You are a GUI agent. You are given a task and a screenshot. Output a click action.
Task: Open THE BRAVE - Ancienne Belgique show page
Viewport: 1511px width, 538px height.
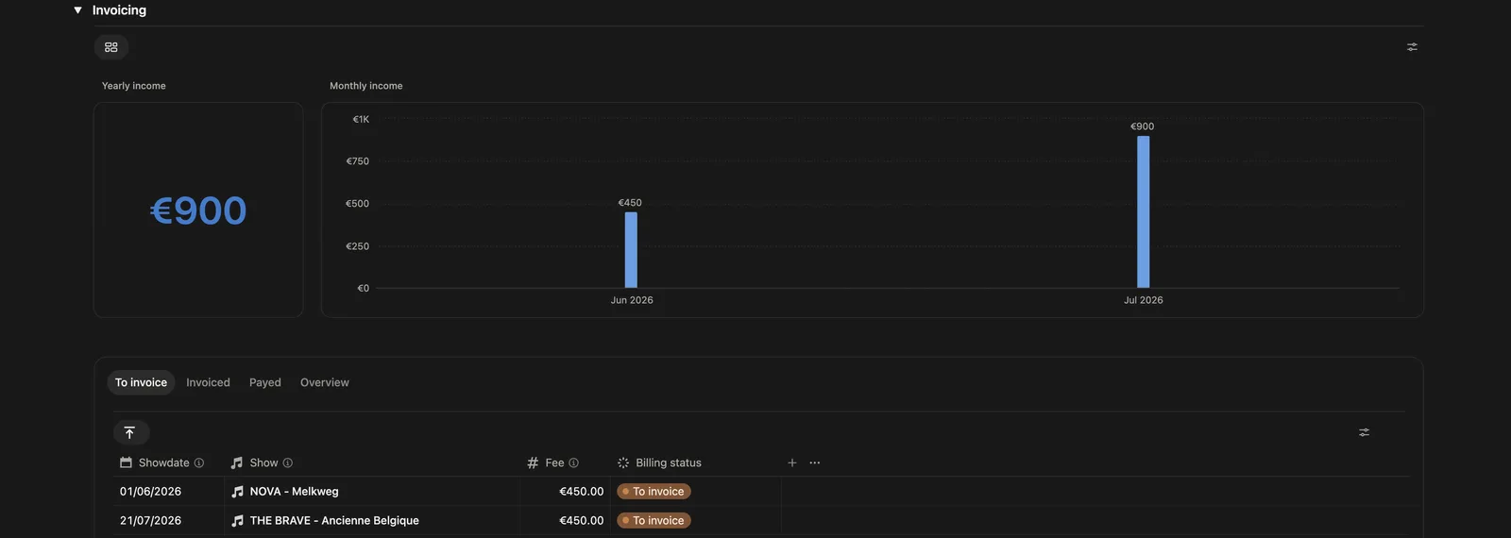pos(334,521)
